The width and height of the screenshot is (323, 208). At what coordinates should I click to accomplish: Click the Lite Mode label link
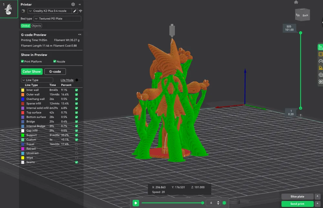point(67,80)
